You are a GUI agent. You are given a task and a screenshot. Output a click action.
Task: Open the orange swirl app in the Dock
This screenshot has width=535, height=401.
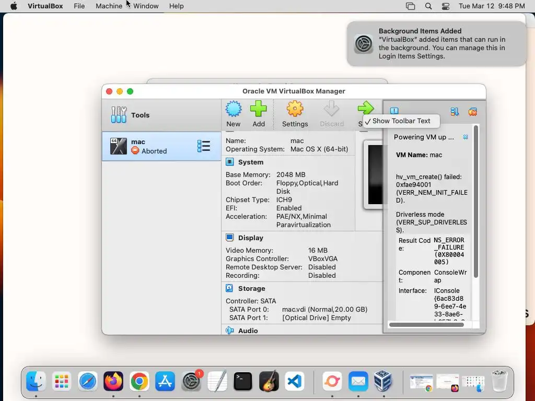(x=332, y=381)
